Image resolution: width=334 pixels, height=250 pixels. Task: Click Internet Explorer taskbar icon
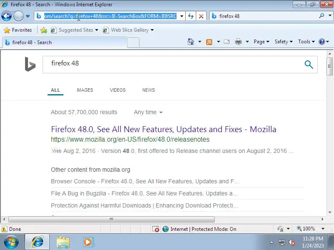coord(38,242)
